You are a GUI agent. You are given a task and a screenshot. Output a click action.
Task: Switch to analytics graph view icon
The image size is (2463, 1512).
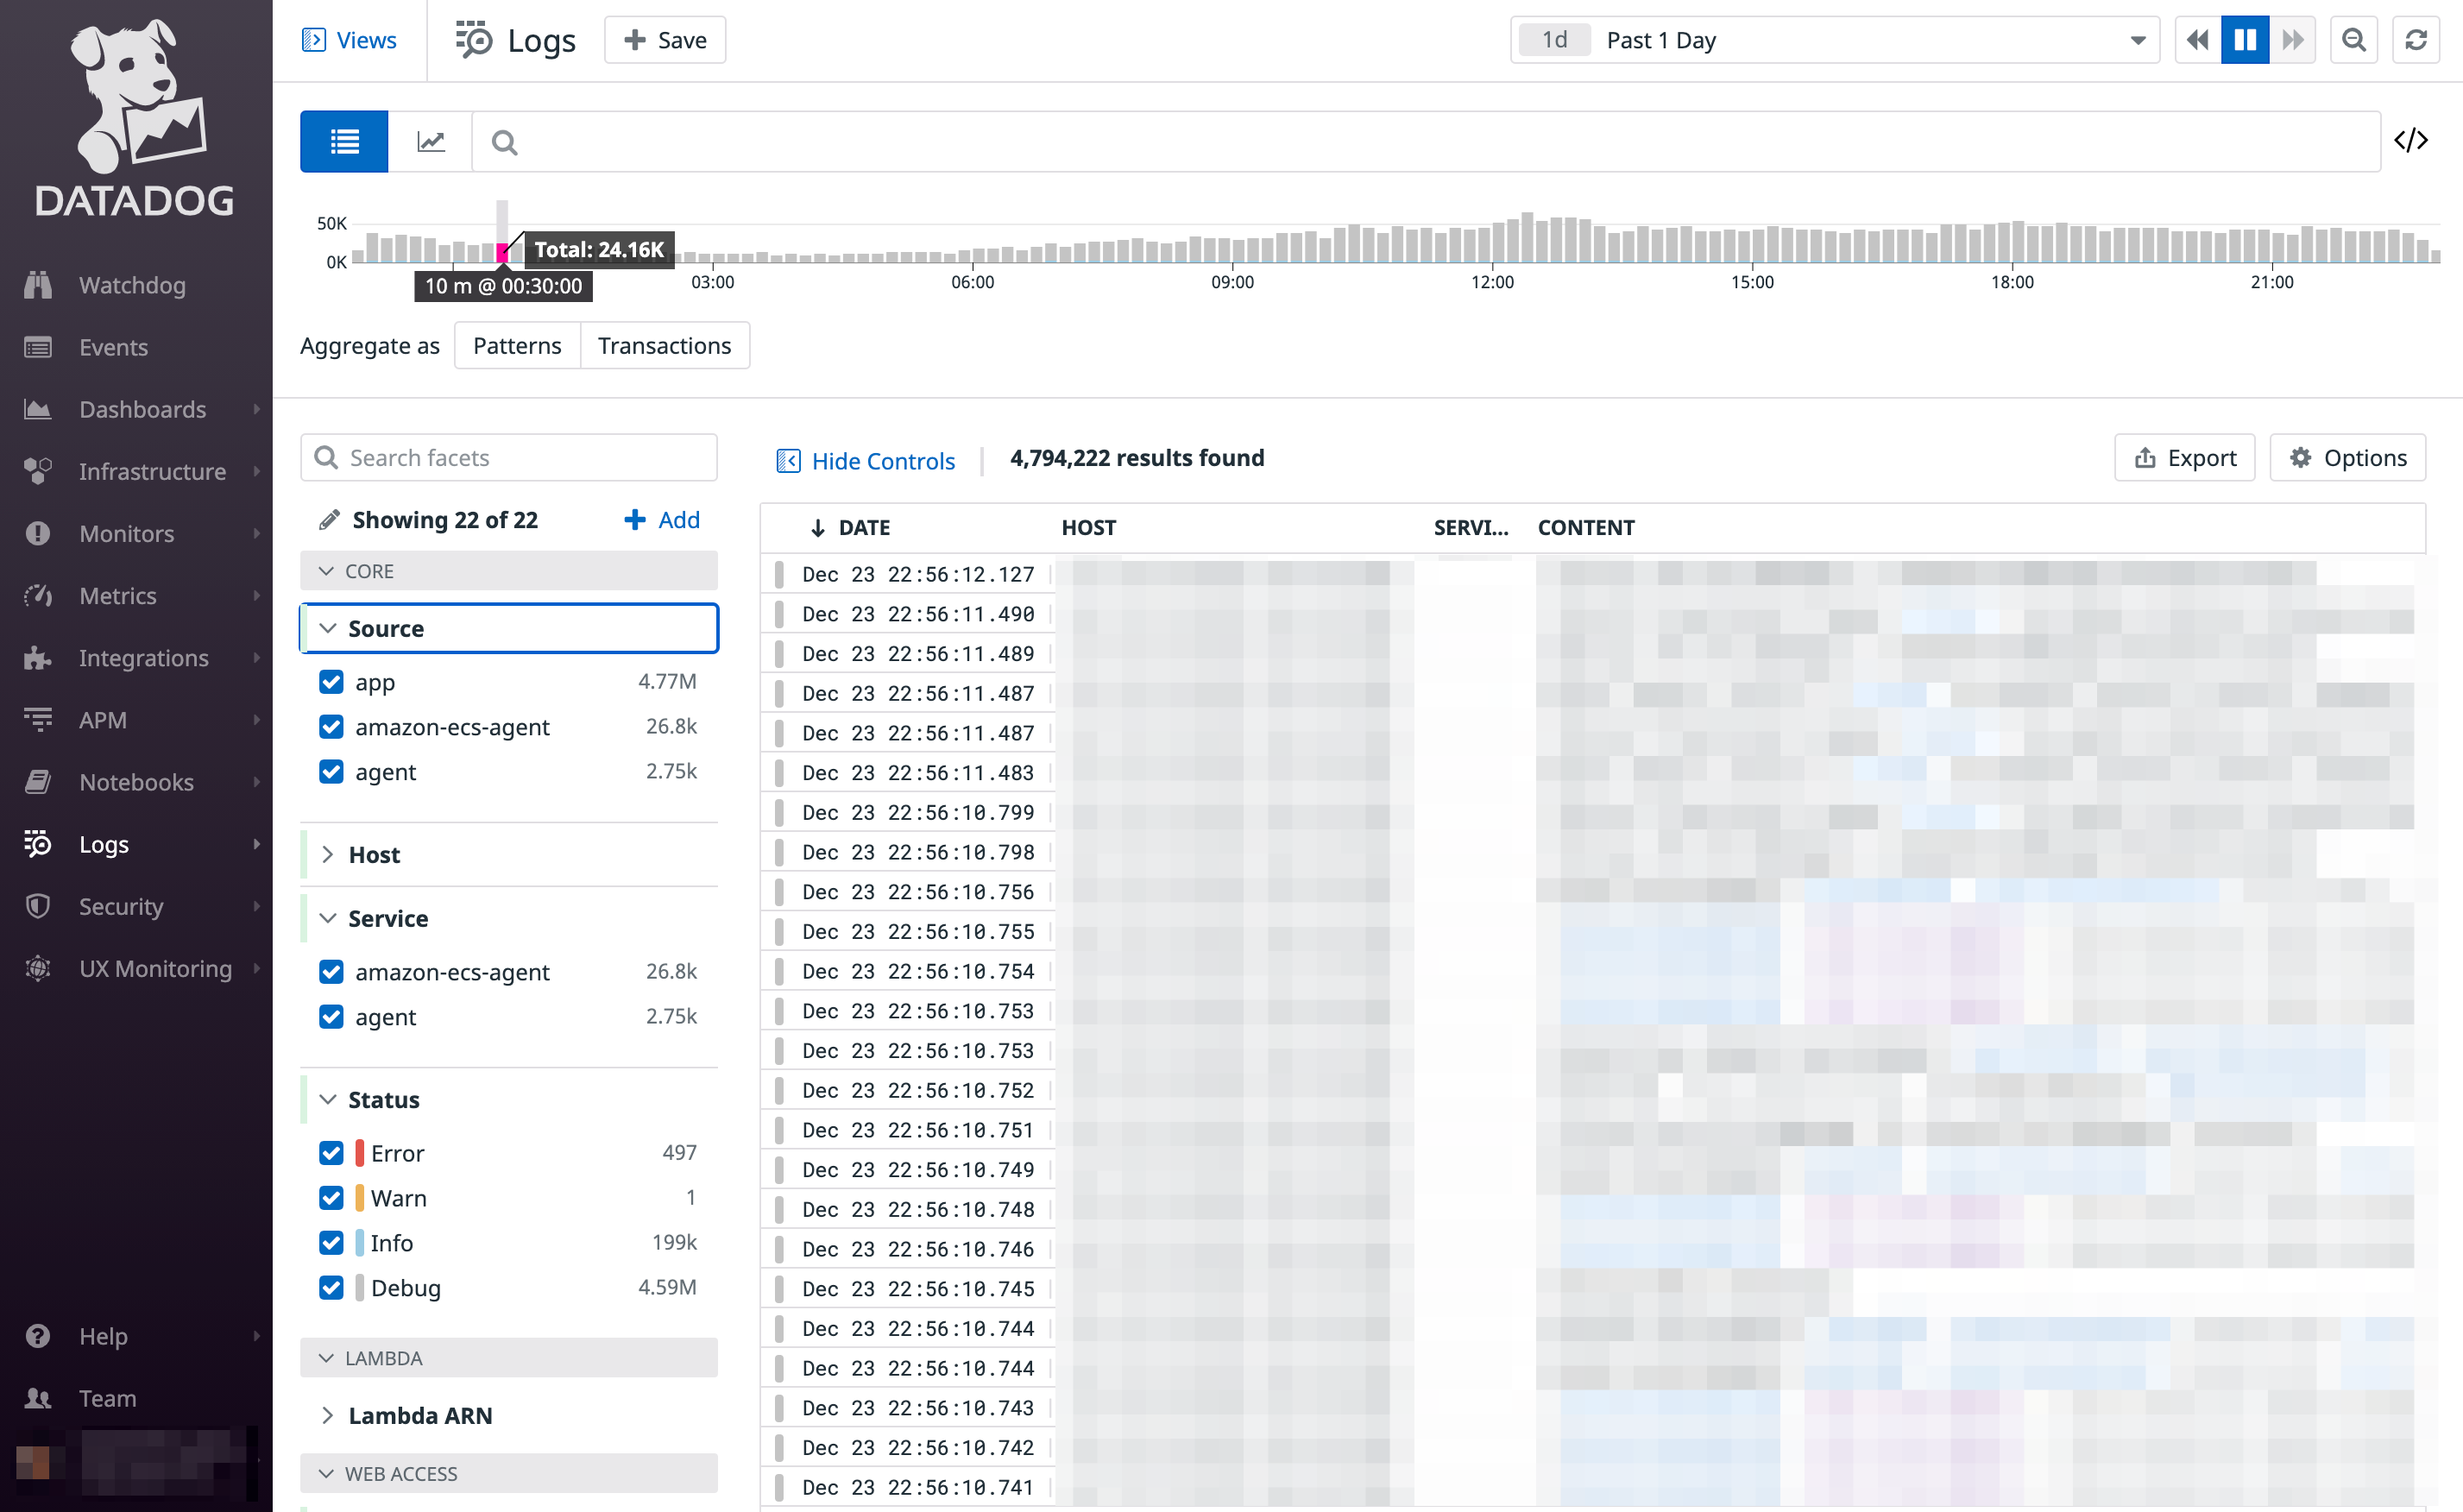pyautogui.click(x=430, y=141)
